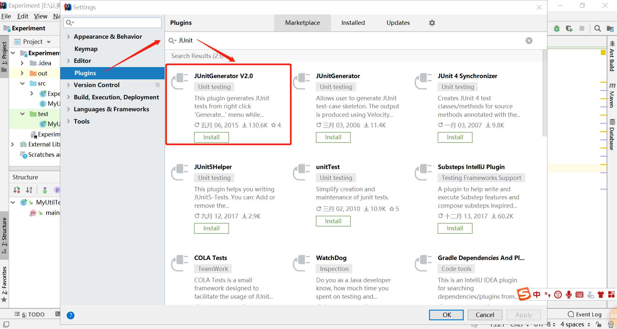This screenshot has width=617, height=329.
Task: Expand Languages & Frameworks section
Action: point(68,109)
